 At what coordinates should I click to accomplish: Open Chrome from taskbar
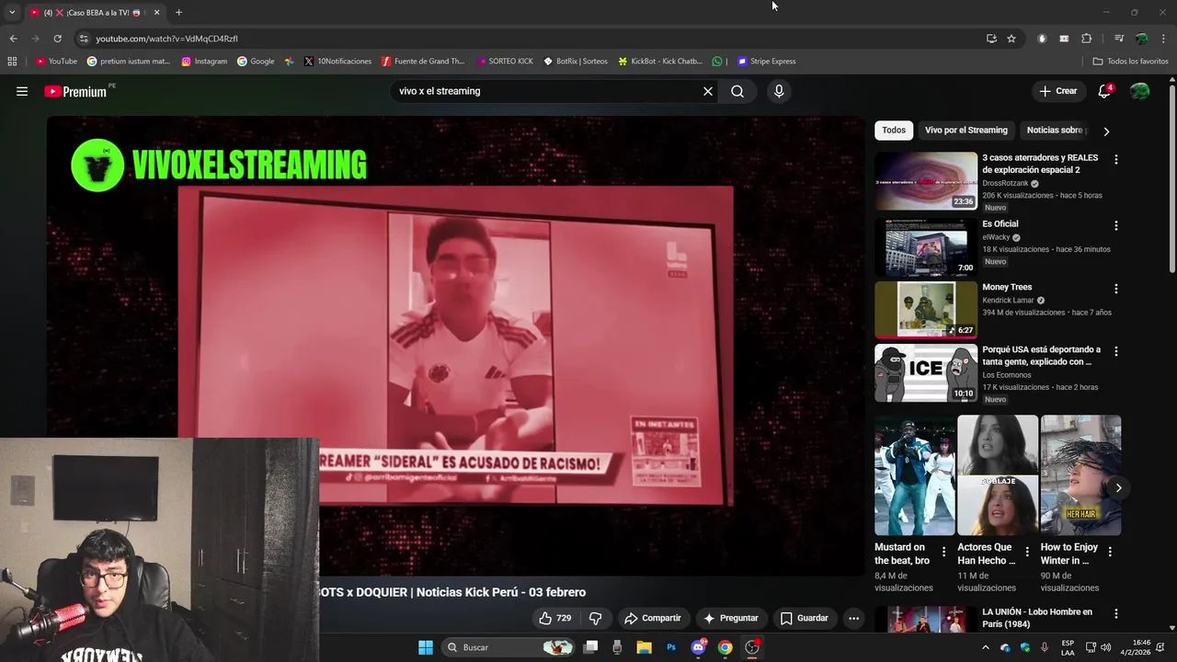pyautogui.click(x=726, y=647)
